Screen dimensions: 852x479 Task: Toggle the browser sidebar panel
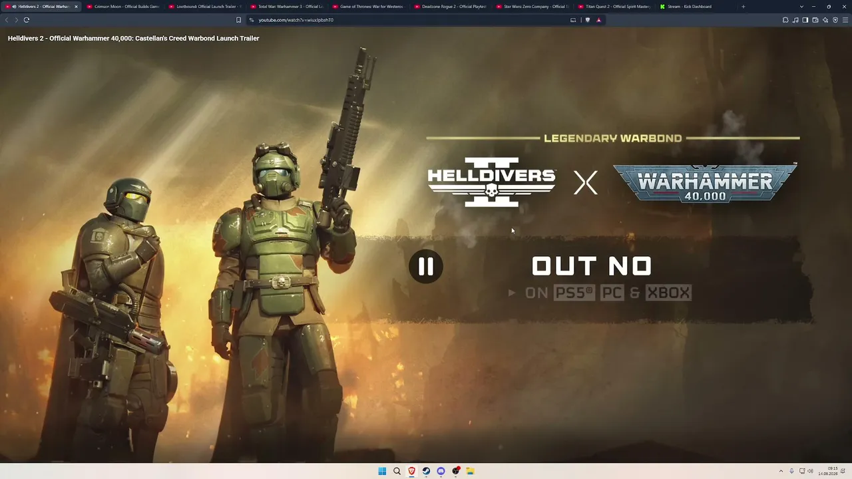point(805,20)
